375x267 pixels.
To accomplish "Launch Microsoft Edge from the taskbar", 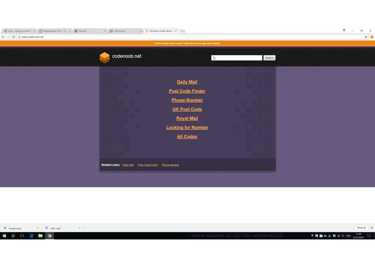I will [31, 236].
